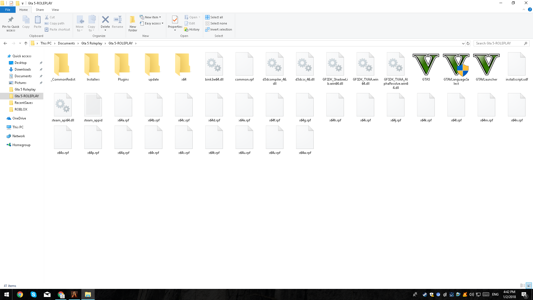Select the installscript.vdf file
Image resolution: width=533 pixels, height=300 pixels.
(x=517, y=67)
